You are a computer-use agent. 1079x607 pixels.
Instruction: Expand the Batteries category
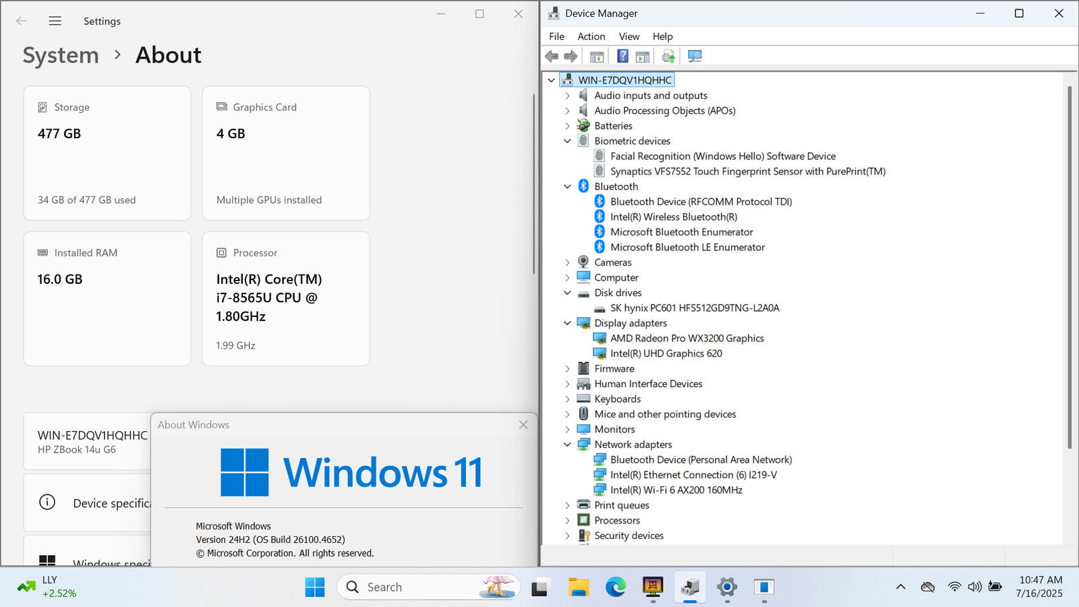(567, 126)
